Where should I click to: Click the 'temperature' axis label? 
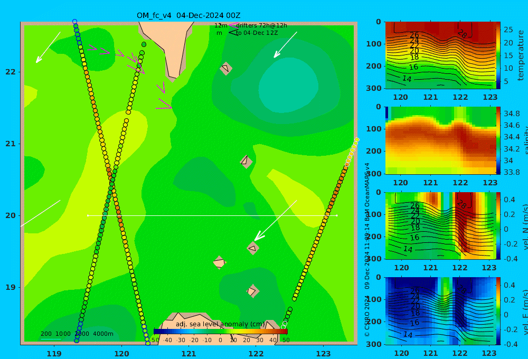521,55
